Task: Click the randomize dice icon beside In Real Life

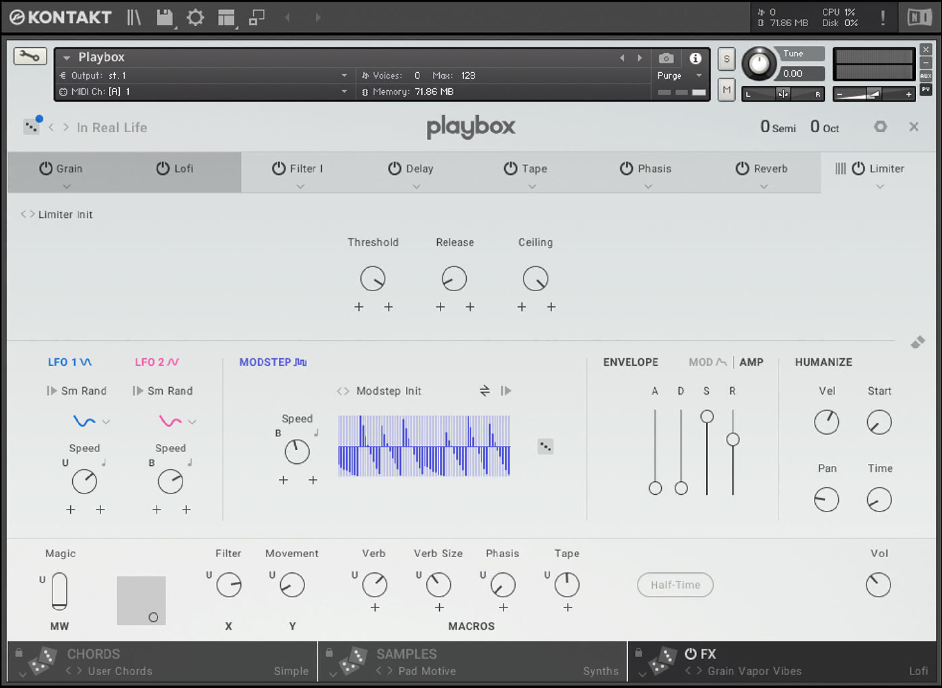Action: [32, 127]
